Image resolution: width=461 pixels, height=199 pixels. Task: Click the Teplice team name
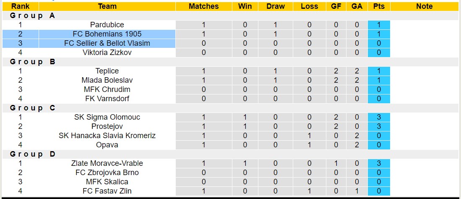click(107, 71)
